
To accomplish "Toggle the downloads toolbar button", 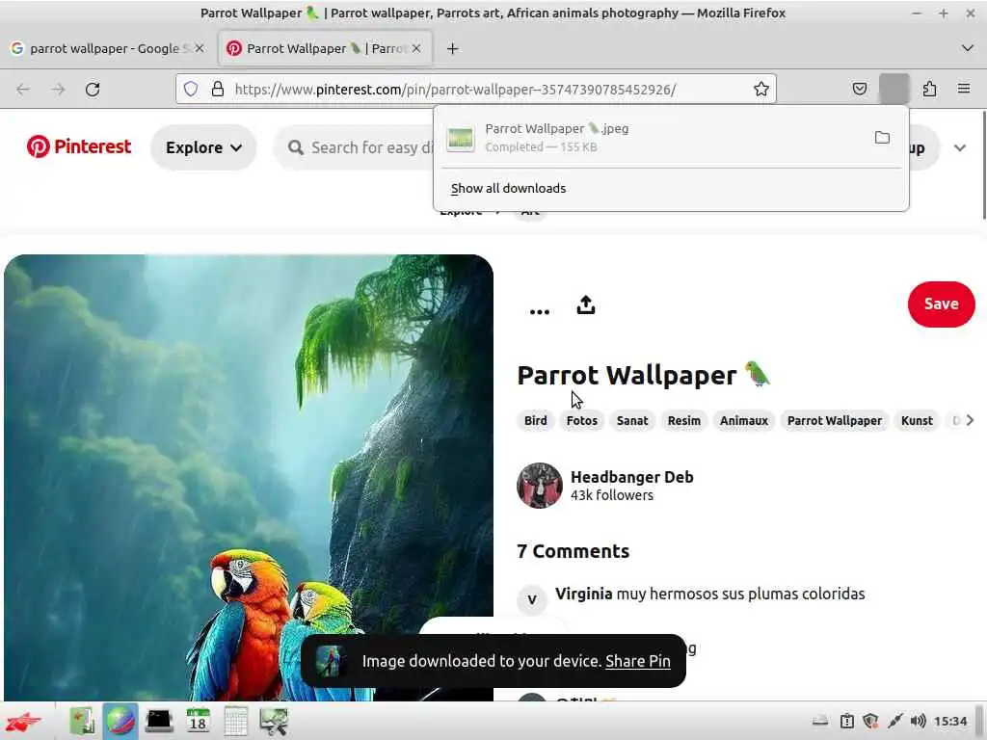I will pos(894,90).
